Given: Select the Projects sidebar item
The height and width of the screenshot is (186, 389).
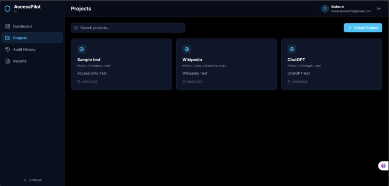Looking at the screenshot, I should 32,38.
